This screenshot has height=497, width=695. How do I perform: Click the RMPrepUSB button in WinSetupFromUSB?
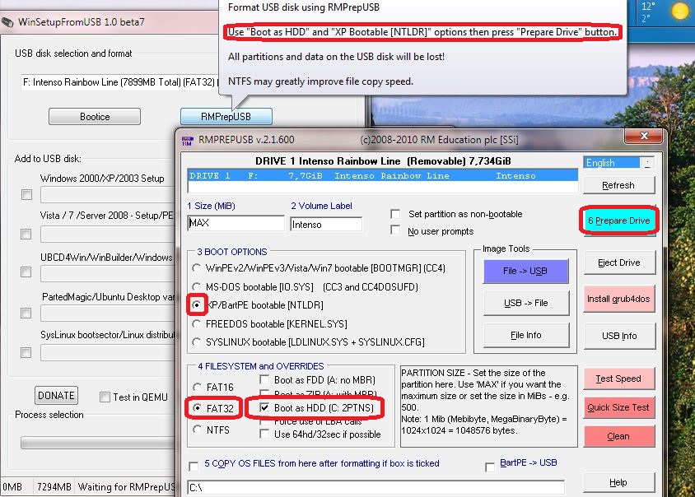click(x=226, y=117)
